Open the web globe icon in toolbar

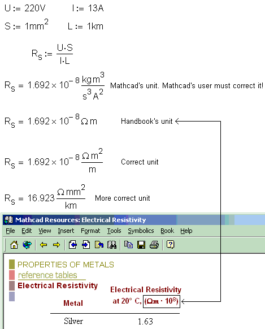pyautogui.click(x=27, y=245)
